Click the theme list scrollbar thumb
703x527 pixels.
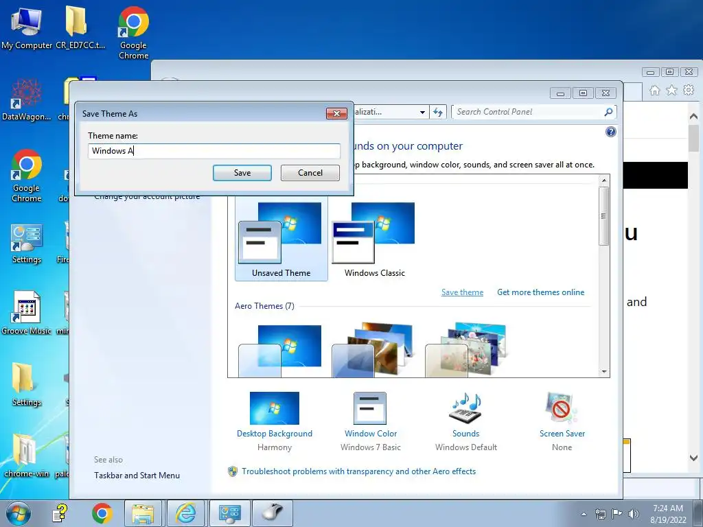point(604,216)
